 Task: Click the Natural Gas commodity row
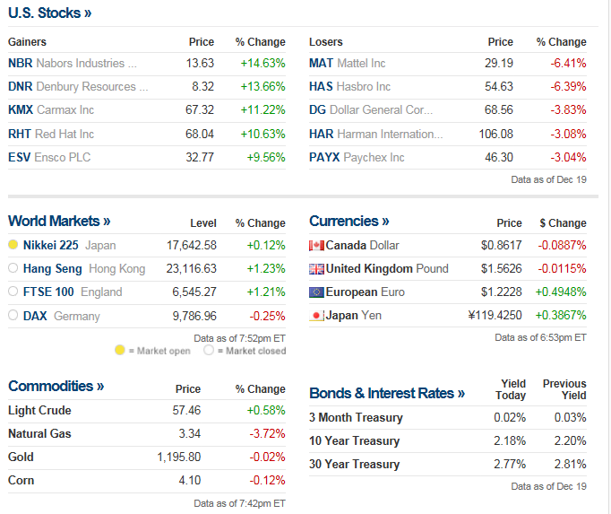147,434
